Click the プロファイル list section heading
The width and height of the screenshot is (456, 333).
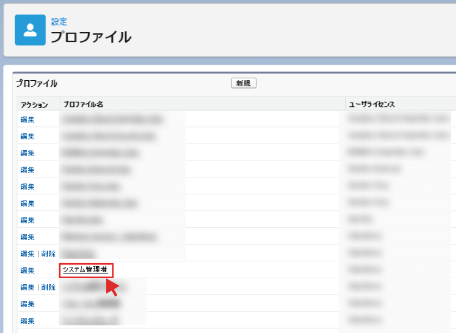point(36,84)
